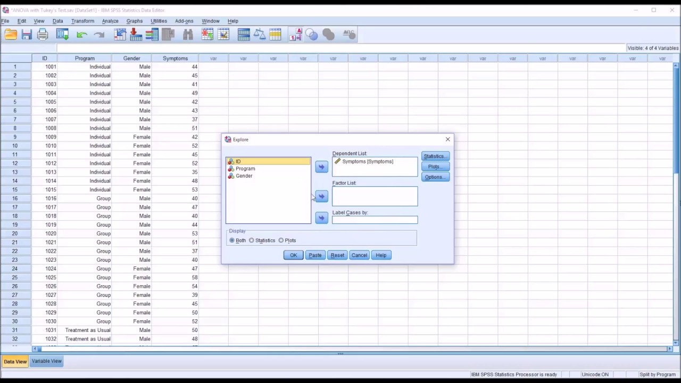681x383 pixels.
Task: Click the ID cell 1001
Action: pos(44,67)
